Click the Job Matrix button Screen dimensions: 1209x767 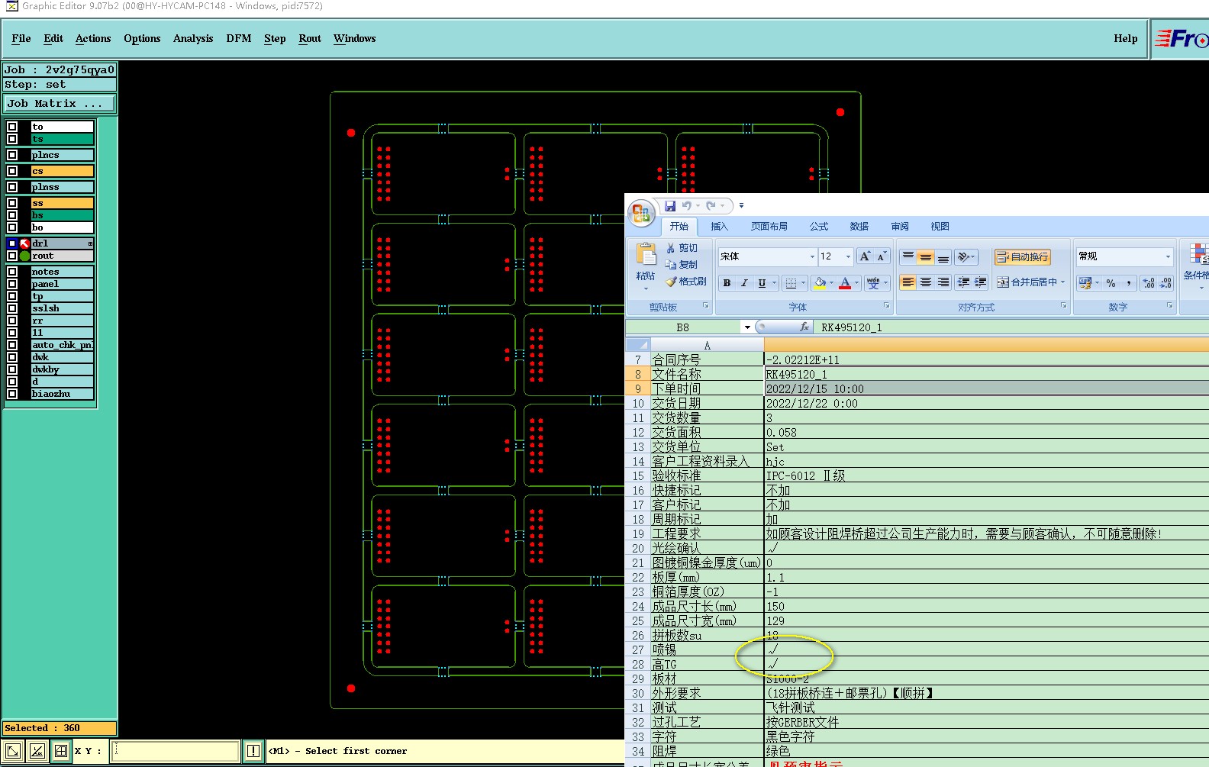tap(60, 103)
